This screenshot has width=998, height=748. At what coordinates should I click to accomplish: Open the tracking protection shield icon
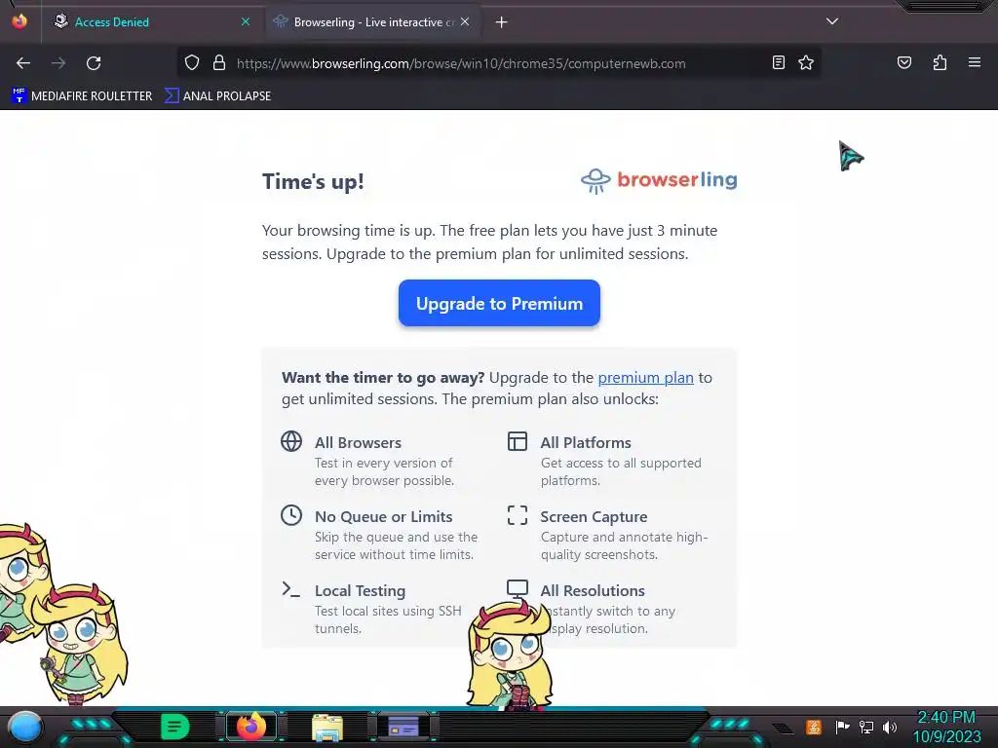click(192, 63)
